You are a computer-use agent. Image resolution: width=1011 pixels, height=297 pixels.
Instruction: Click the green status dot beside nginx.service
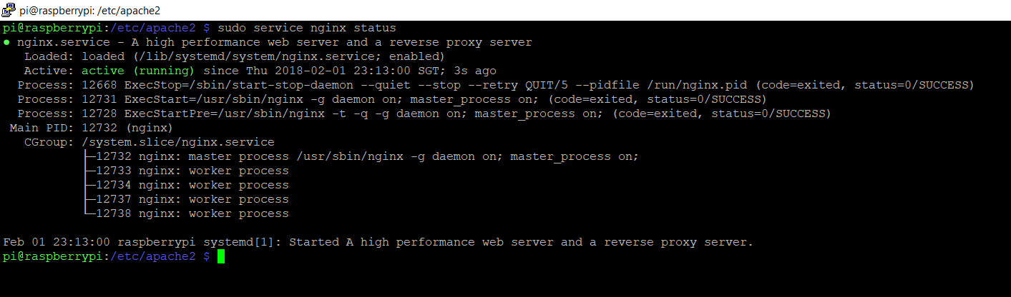tap(6, 43)
